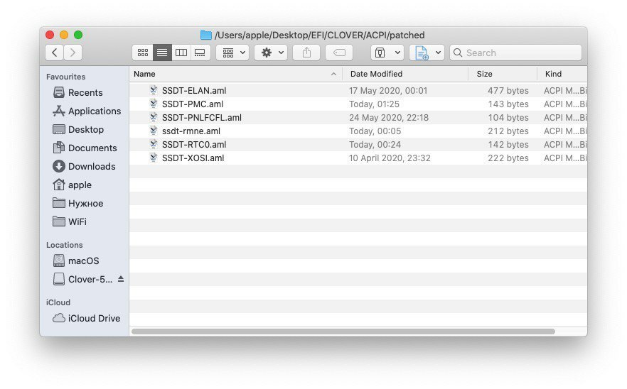Open the toolbar dropdown left of the document icon

pyautogui.click(x=387, y=53)
